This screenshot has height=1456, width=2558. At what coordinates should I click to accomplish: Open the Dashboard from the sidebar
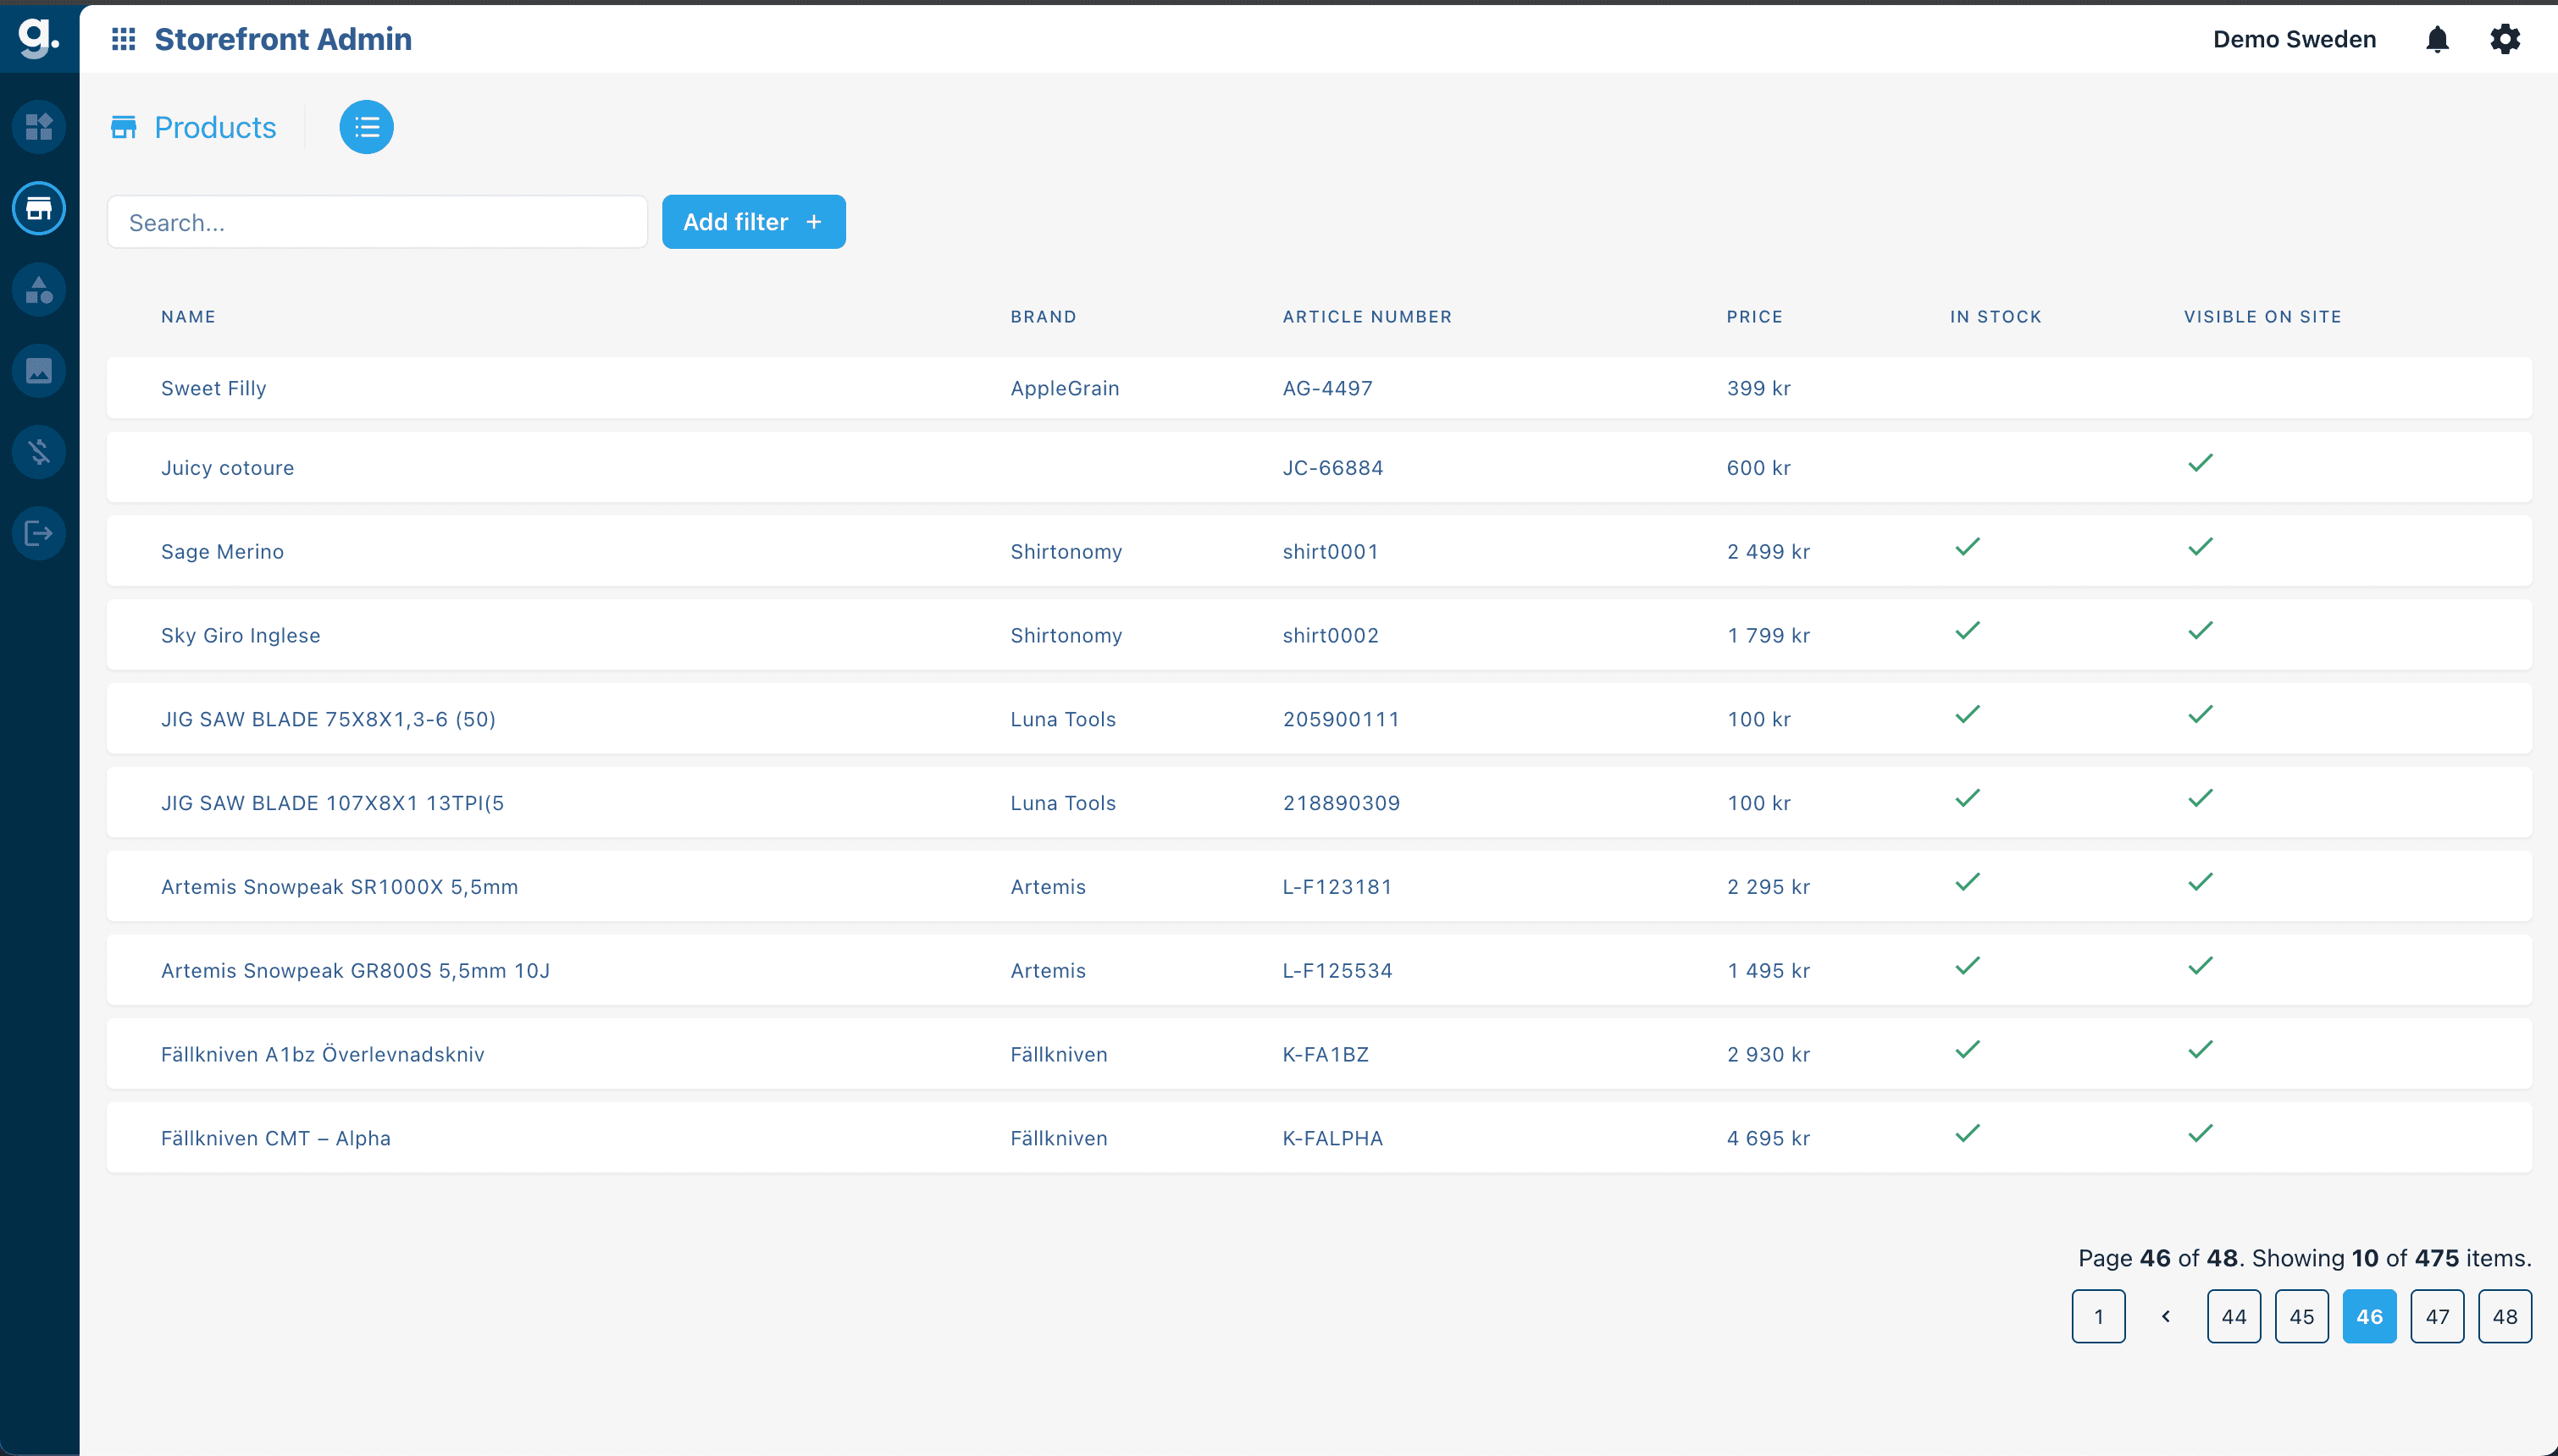tap(39, 127)
